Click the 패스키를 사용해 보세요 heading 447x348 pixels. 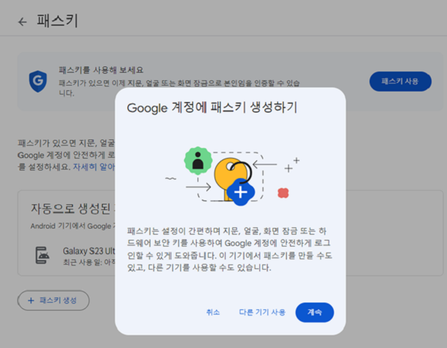pos(101,70)
